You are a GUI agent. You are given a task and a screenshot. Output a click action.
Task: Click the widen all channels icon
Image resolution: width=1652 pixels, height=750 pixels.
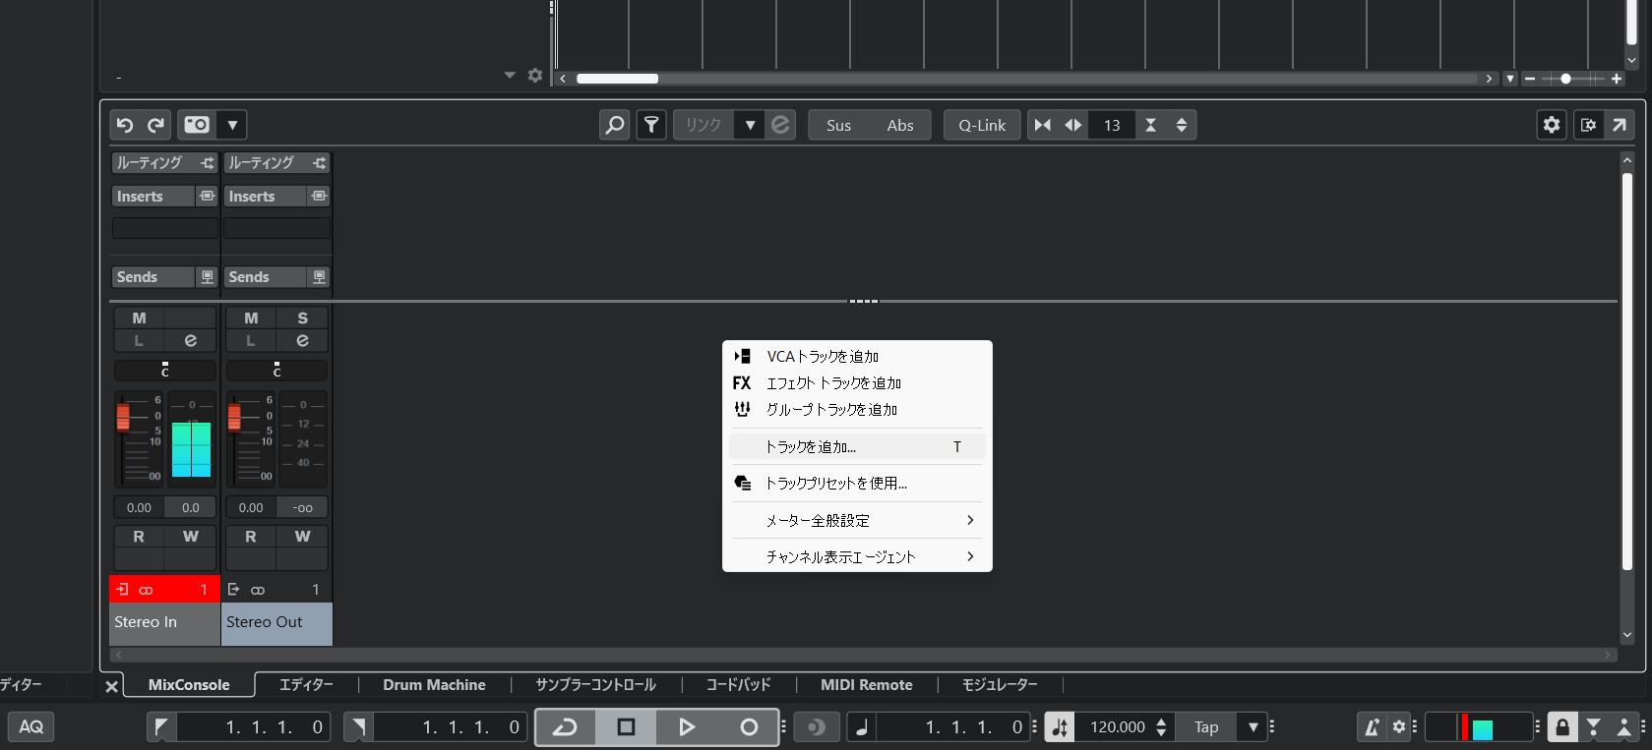(1073, 125)
